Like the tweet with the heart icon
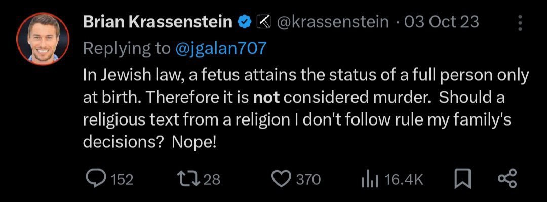The image size is (547, 202). click(x=281, y=179)
